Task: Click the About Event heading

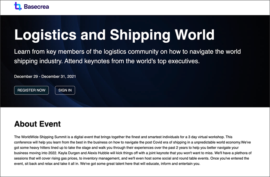Action: point(38,124)
